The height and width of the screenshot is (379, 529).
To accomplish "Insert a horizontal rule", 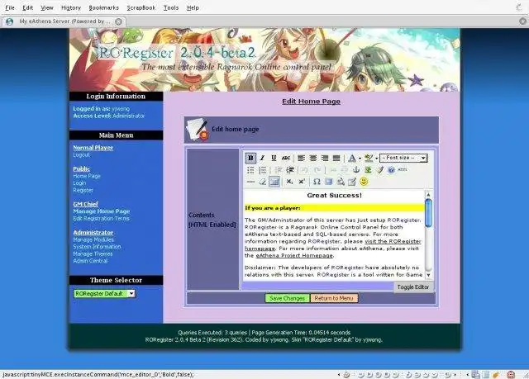I will click(x=250, y=182).
